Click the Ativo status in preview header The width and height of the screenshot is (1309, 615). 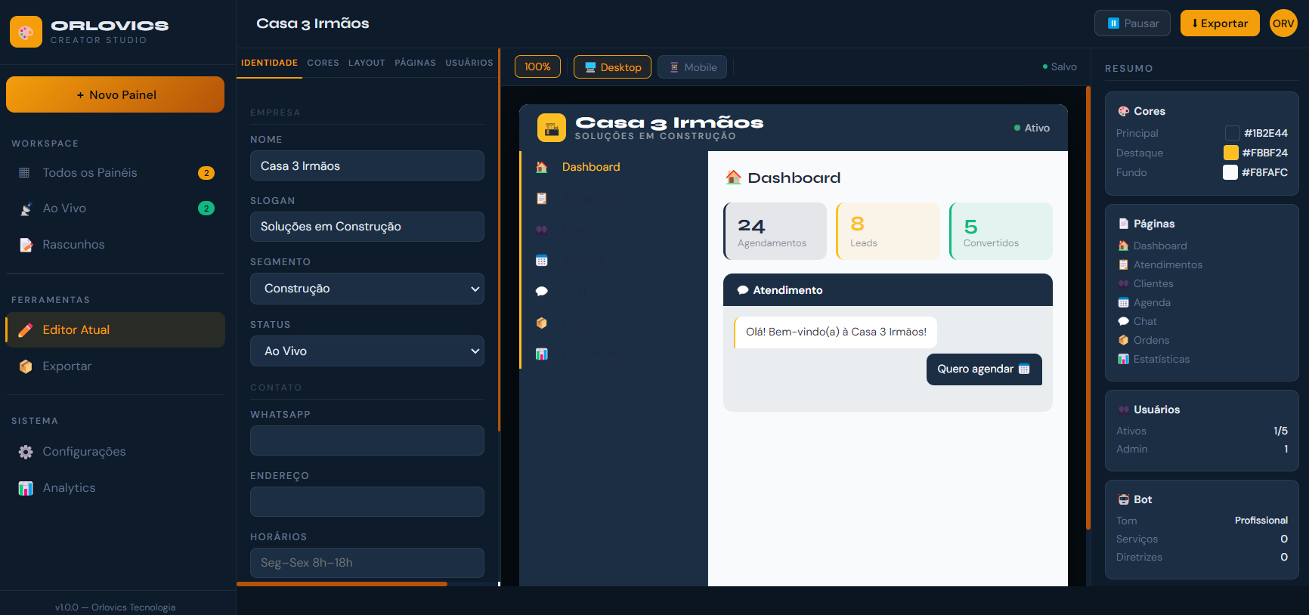(x=1032, y=128)
